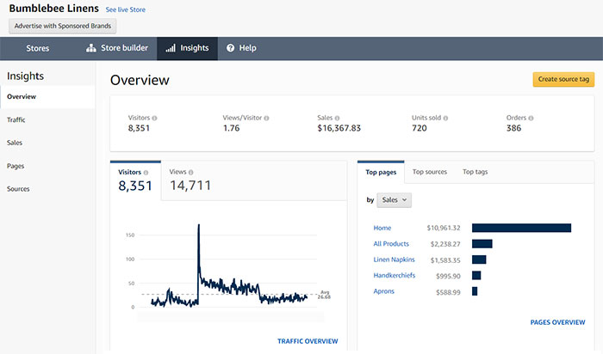Screen dimensions: 603x354
Task: Click the All Products sales bar
Action: [x=482, y=244]
